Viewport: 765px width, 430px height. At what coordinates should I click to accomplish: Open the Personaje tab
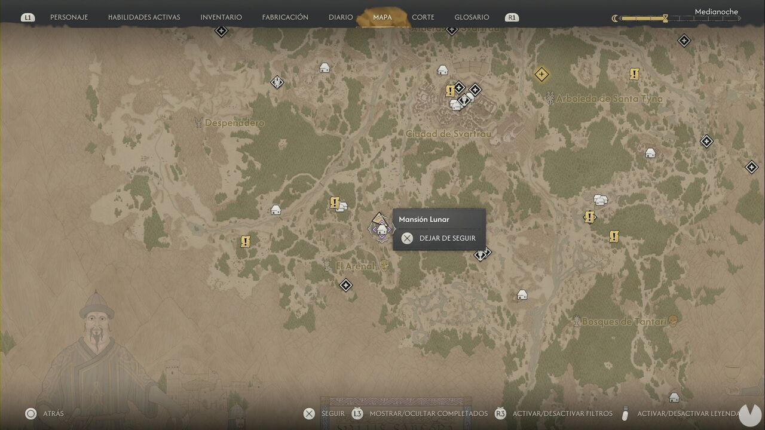[x=69, y=17]
